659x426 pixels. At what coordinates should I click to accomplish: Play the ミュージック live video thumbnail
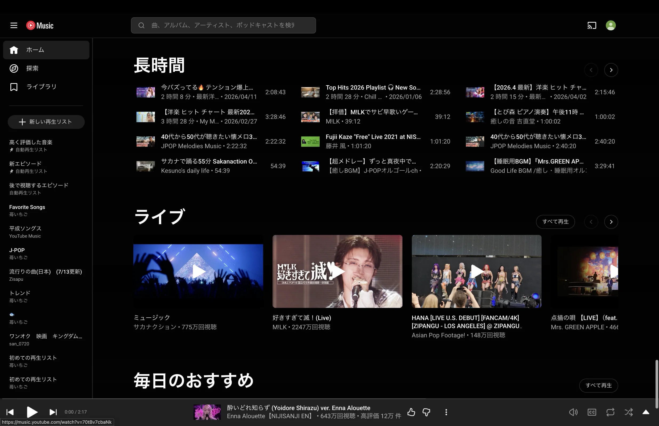tap(198, 271)
